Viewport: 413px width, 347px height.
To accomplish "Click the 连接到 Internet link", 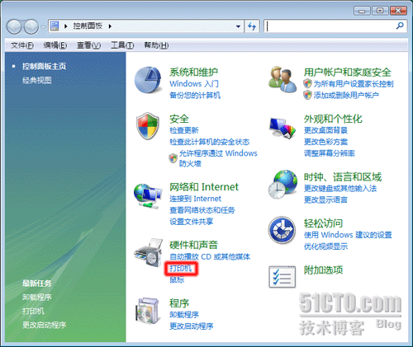I will click(195, 199).
